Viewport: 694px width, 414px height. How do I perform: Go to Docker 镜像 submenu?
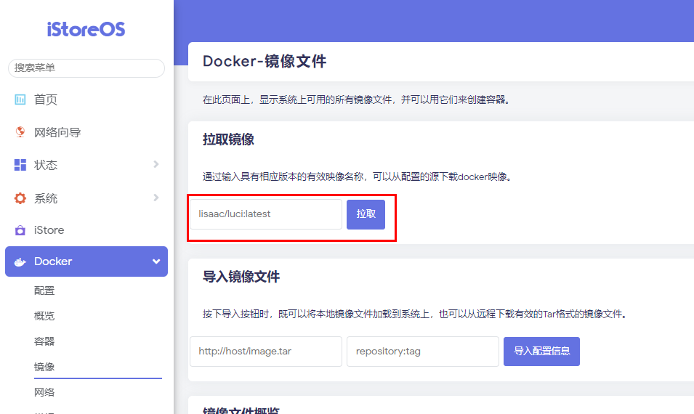pyautogui.click(x=44, y=367)
